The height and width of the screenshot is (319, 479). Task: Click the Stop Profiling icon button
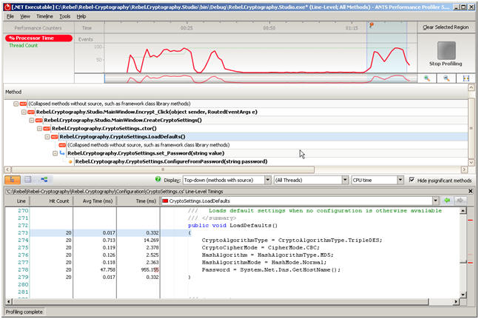coord(446,50)
